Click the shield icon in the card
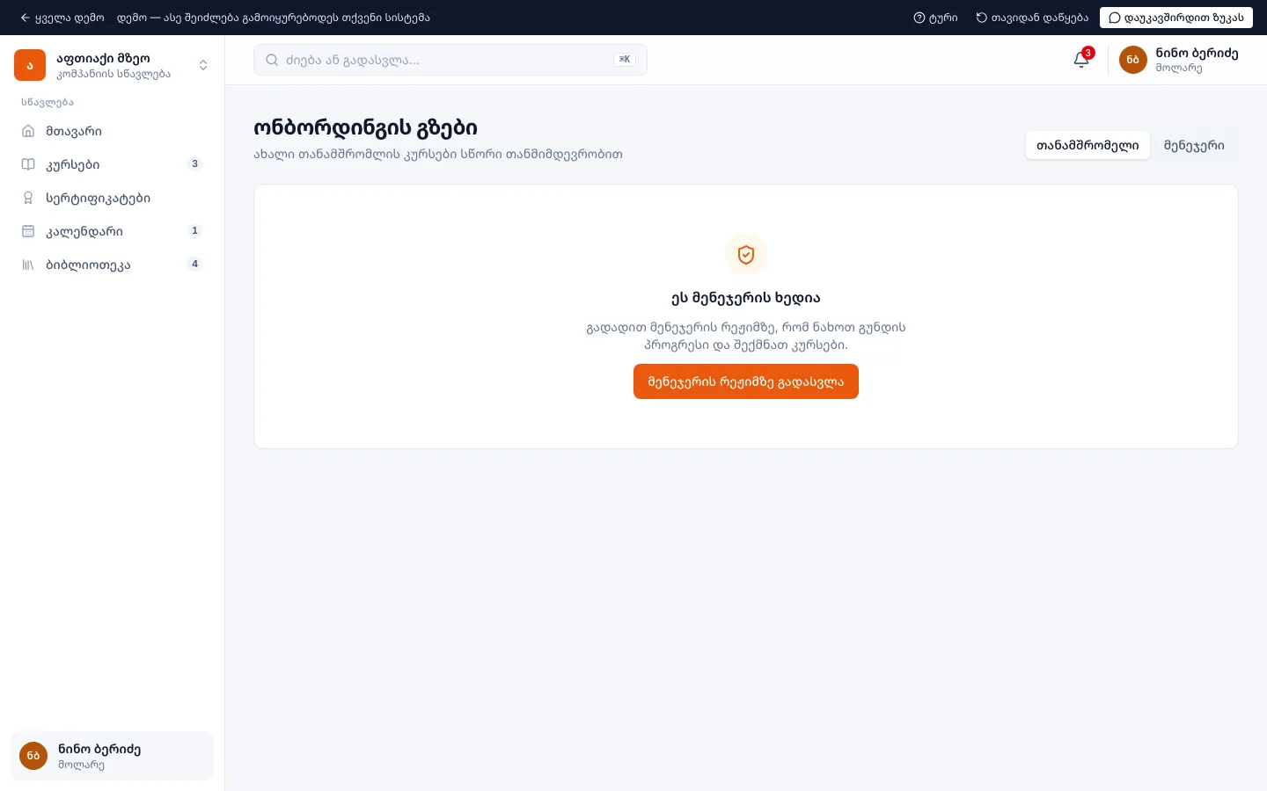Image resolution: width=1267 pixels, height=791 pixels. click(746, 255)
